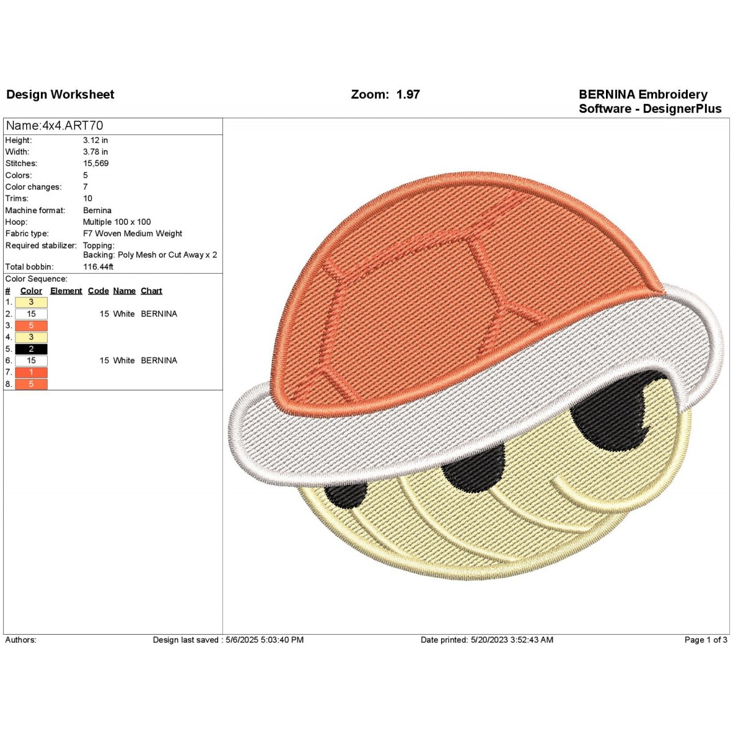Click the 'Chart' column header
733x733 pixels.
(151, 291)
